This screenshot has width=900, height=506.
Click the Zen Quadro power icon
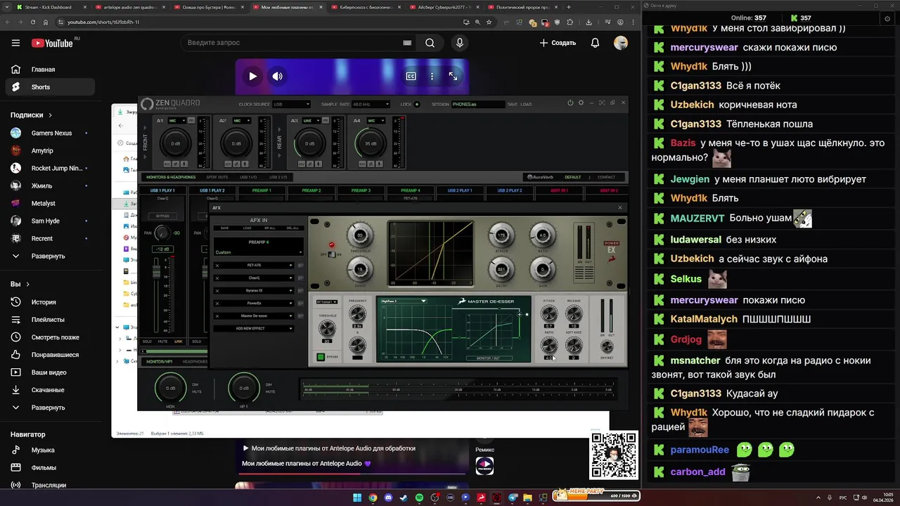click(570, 103)
